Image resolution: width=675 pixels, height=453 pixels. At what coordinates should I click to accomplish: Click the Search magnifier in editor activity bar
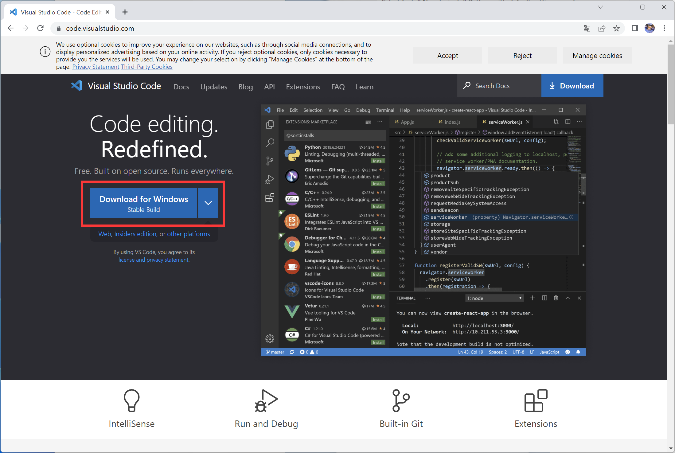[x=270, y=143]
